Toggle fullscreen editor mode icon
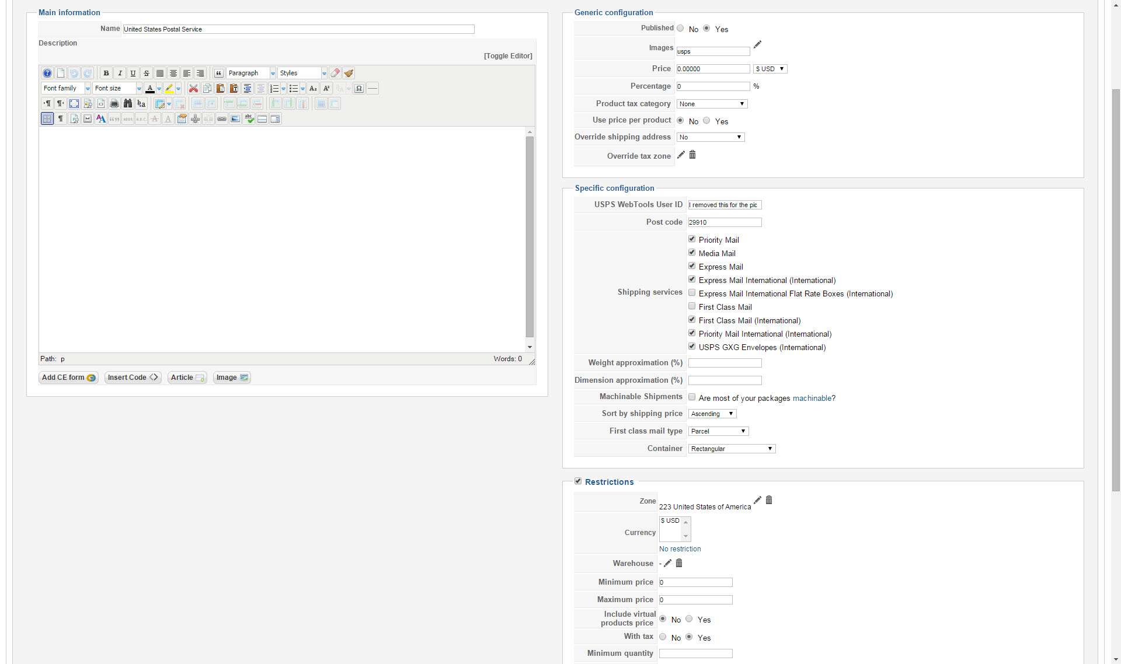This screenshot has height=664, width=1121. (74, 104)
